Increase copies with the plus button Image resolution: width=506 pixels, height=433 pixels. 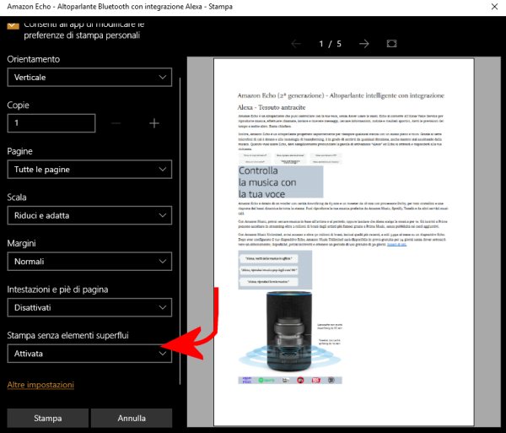[x=154, y=123]
